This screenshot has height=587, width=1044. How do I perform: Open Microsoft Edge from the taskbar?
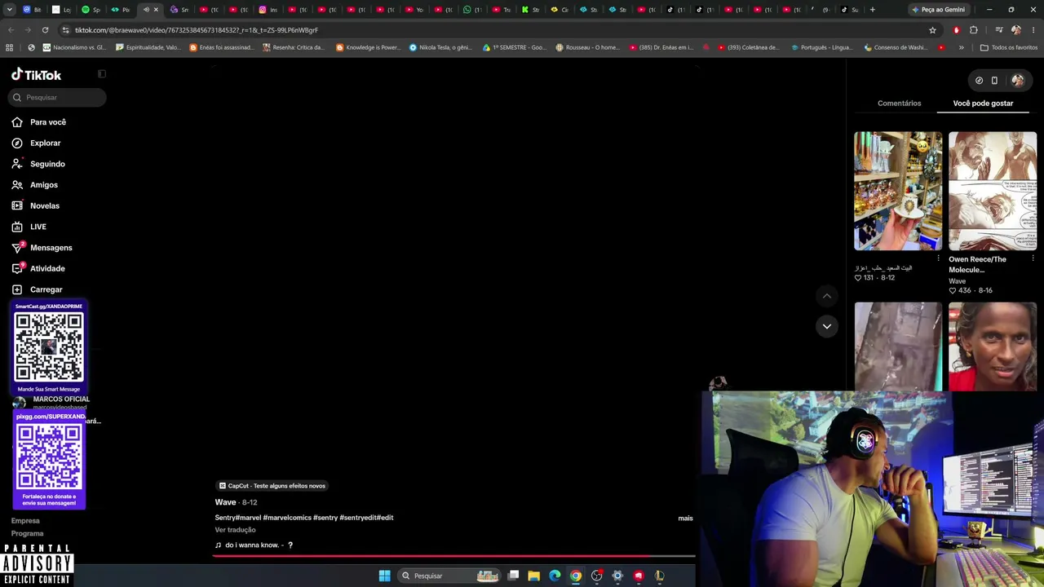click(555, 576)
